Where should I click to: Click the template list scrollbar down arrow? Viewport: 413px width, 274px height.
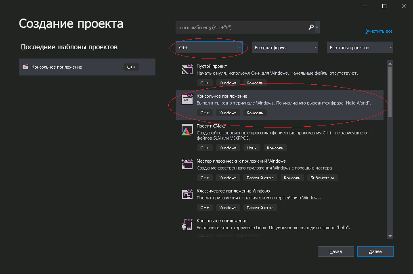pos(390,236)
